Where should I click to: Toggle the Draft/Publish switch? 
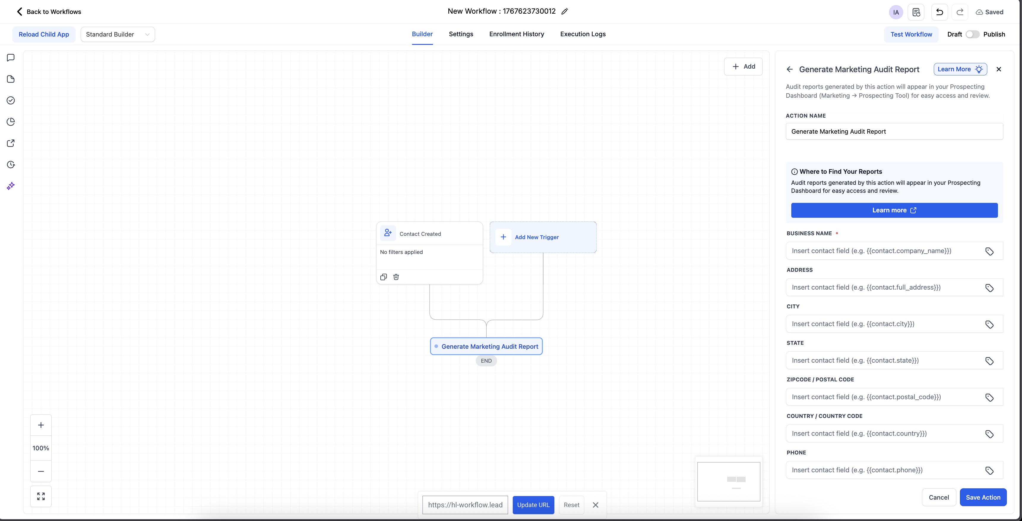pyautogui.click(x=972, y=34)
